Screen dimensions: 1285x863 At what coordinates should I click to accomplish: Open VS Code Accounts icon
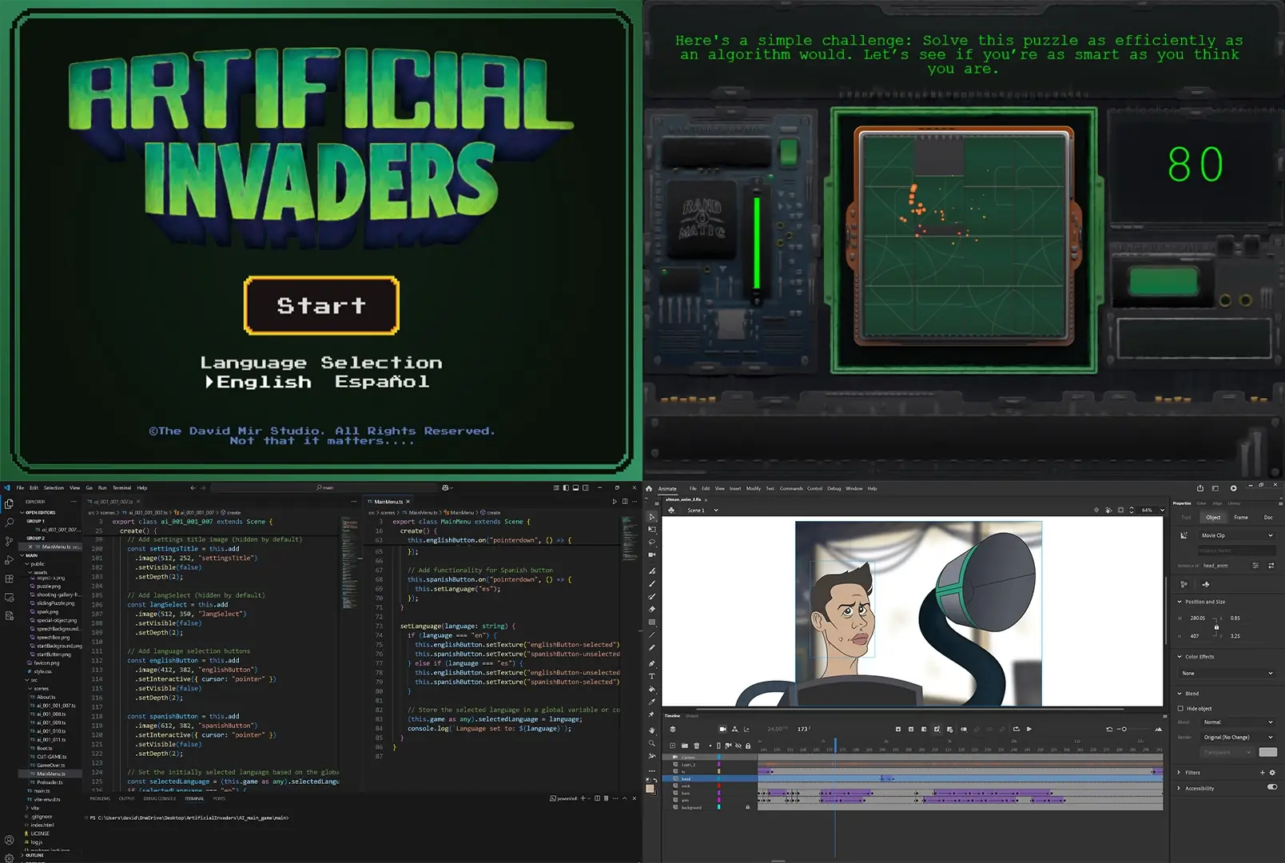pyautogui.click(x=9, y=840)
